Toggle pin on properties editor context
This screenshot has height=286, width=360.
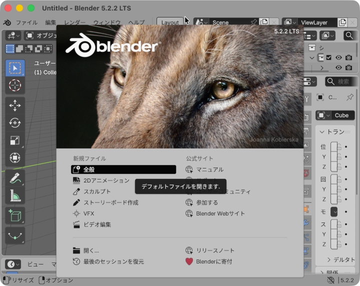[350, 97]
